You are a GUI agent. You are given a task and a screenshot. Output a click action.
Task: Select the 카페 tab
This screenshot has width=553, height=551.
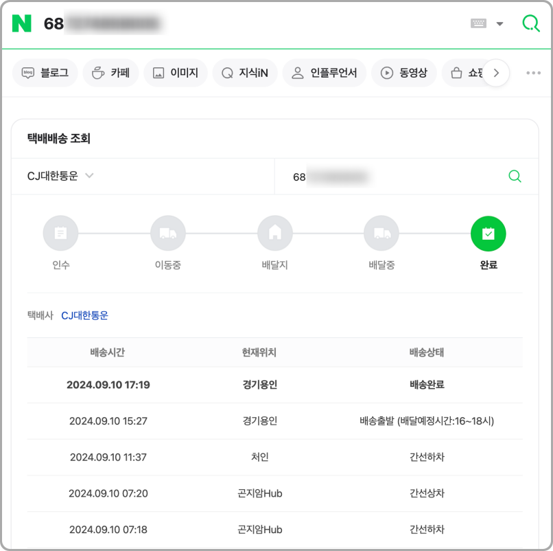(110, 73)
